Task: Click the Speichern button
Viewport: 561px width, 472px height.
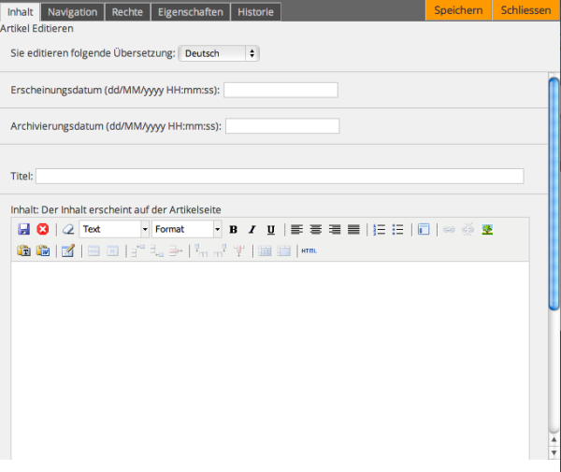Action: pos(458,10)
